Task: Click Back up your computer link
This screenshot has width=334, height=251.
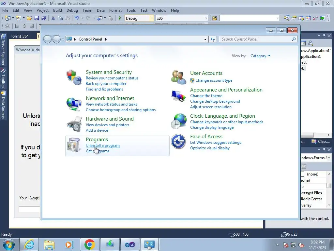Action: 106,84
